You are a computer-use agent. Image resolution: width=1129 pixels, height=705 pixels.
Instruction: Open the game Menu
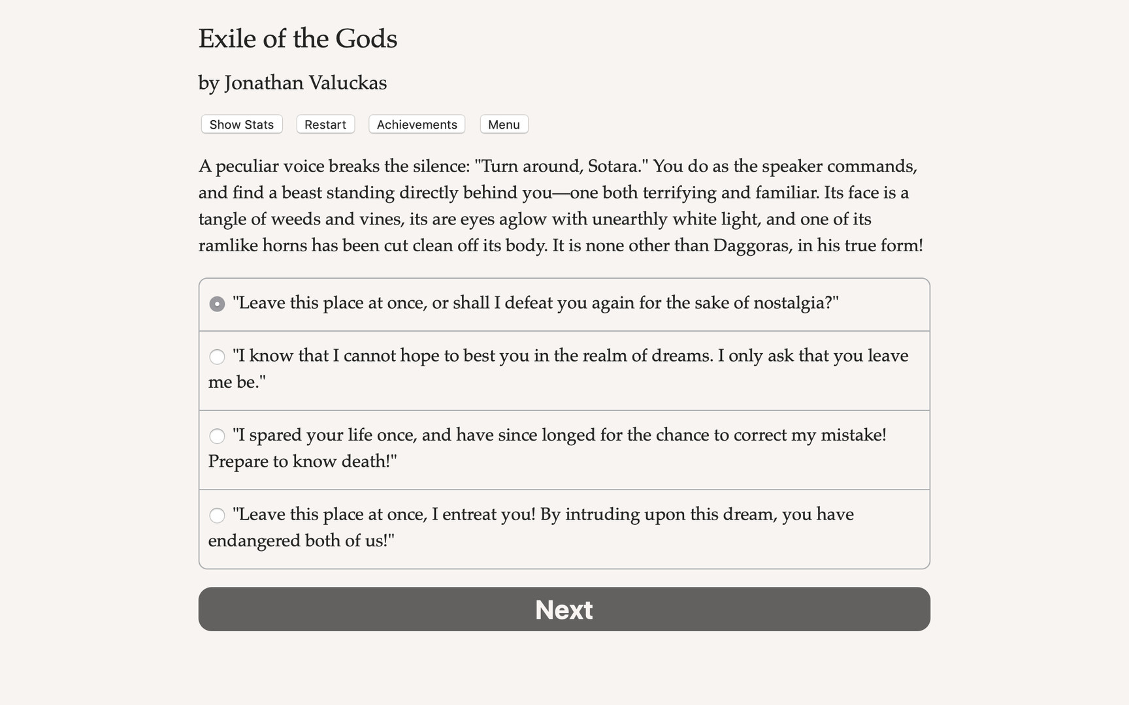point(504,124)
